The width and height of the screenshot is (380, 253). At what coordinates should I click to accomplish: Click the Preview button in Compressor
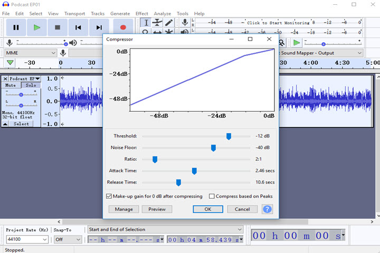(157, 209)
